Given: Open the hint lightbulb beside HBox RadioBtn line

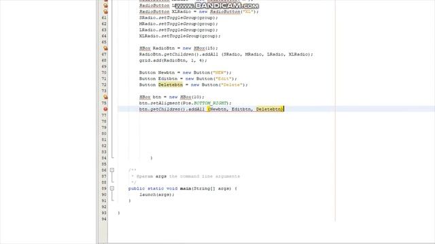Looking at the screenshot, I should coord(105,48).
